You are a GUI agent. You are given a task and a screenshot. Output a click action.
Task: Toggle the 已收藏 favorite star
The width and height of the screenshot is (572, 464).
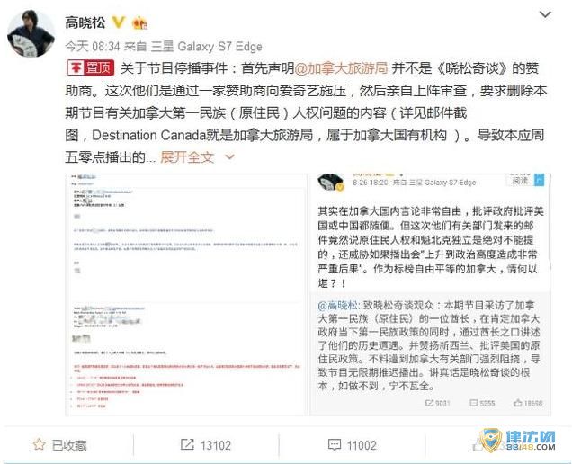[x=39, y=444]
